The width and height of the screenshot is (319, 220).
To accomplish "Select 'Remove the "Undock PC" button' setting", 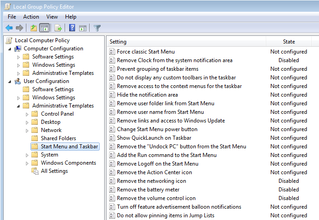I will click(182, 147).
